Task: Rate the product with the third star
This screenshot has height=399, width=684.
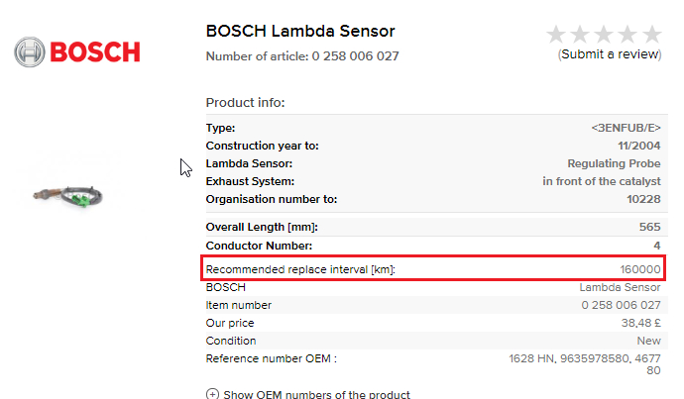Action: tap(604, 35)
